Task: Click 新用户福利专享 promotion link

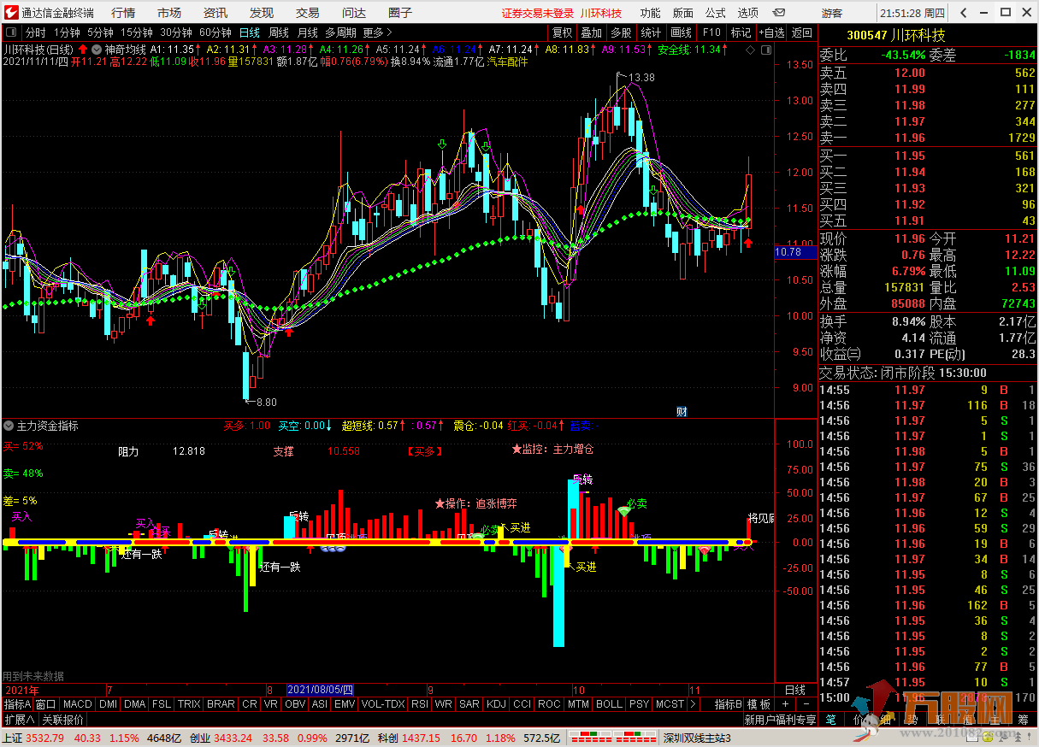Action: tap(780, 720)
